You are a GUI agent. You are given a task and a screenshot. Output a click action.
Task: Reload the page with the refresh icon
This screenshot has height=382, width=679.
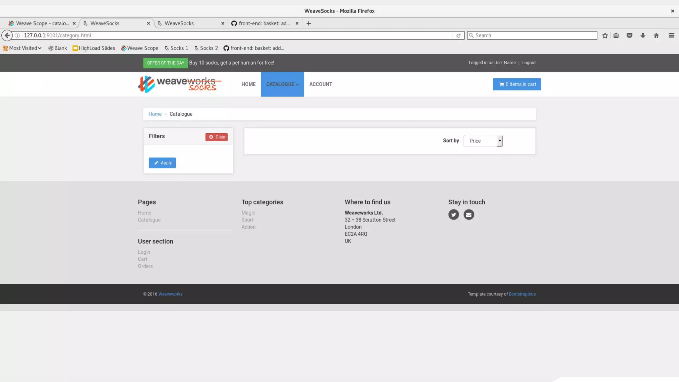[x=458, y=35]
